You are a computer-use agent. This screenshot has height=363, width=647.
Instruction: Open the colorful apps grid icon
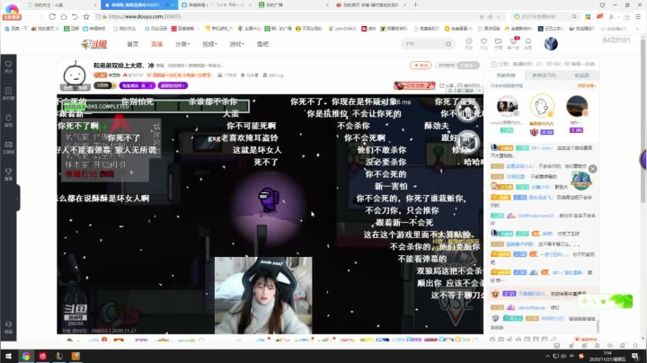coord(588,16)
